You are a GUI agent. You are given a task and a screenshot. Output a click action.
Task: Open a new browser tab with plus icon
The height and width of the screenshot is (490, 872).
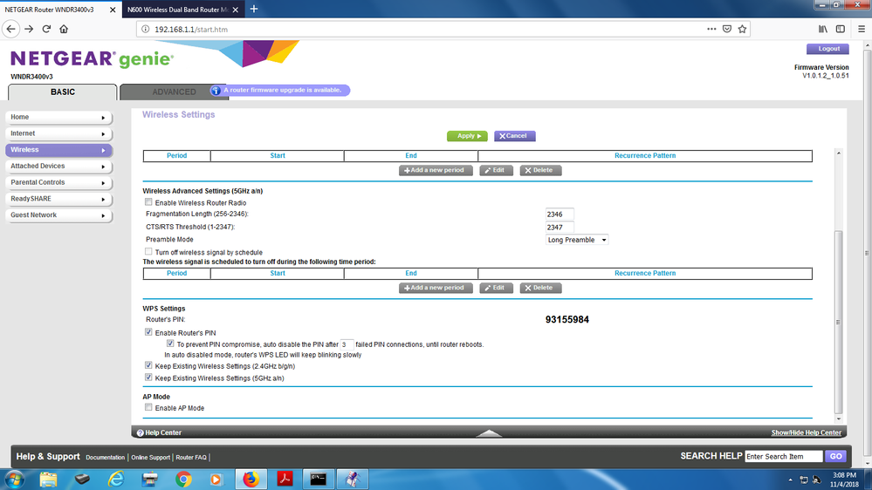tap(254, 9)
